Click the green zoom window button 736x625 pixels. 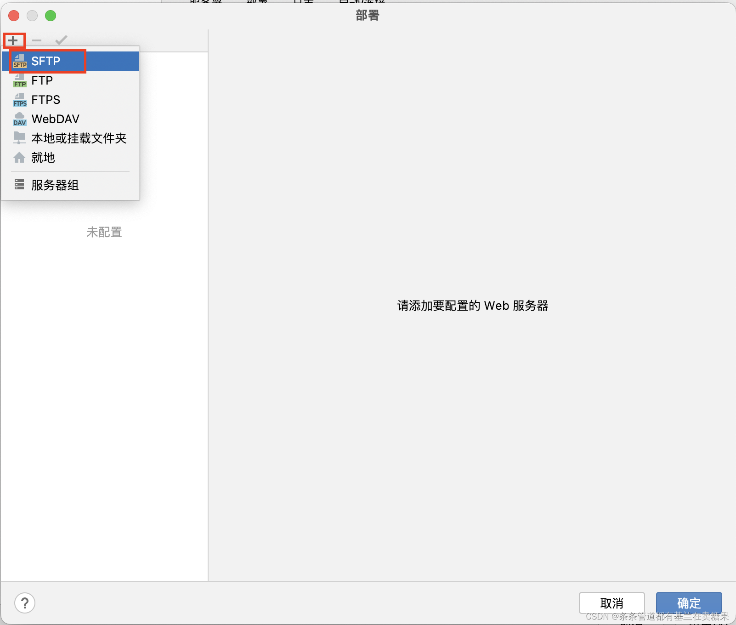(x=51, y=16)
